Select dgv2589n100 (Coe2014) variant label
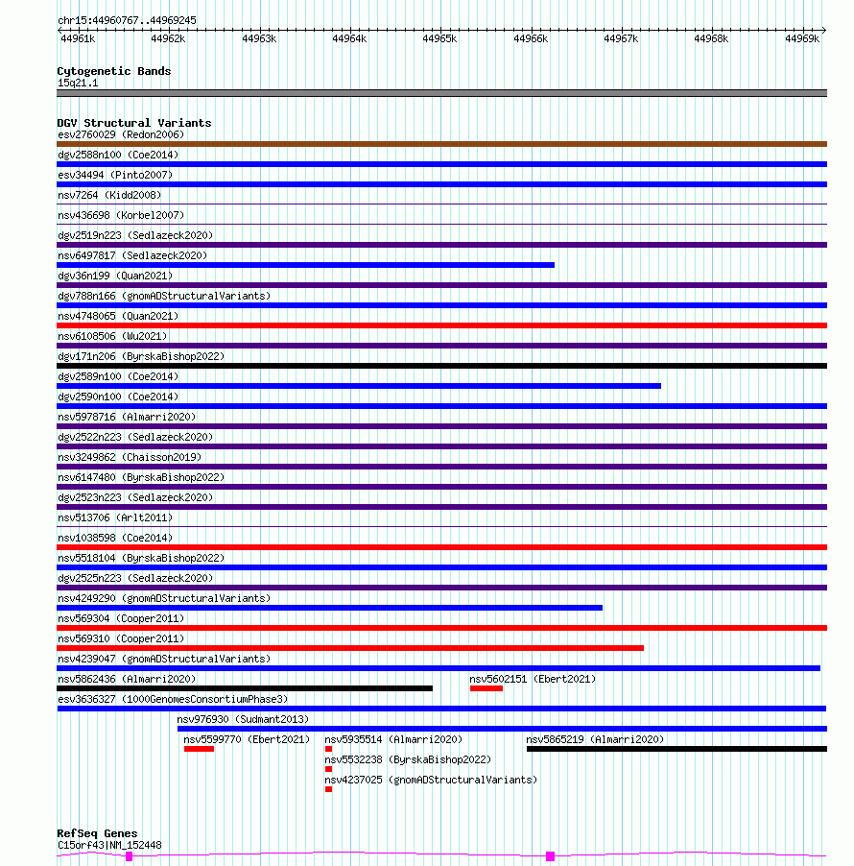The image size is (854, 866). coord(118,376)
